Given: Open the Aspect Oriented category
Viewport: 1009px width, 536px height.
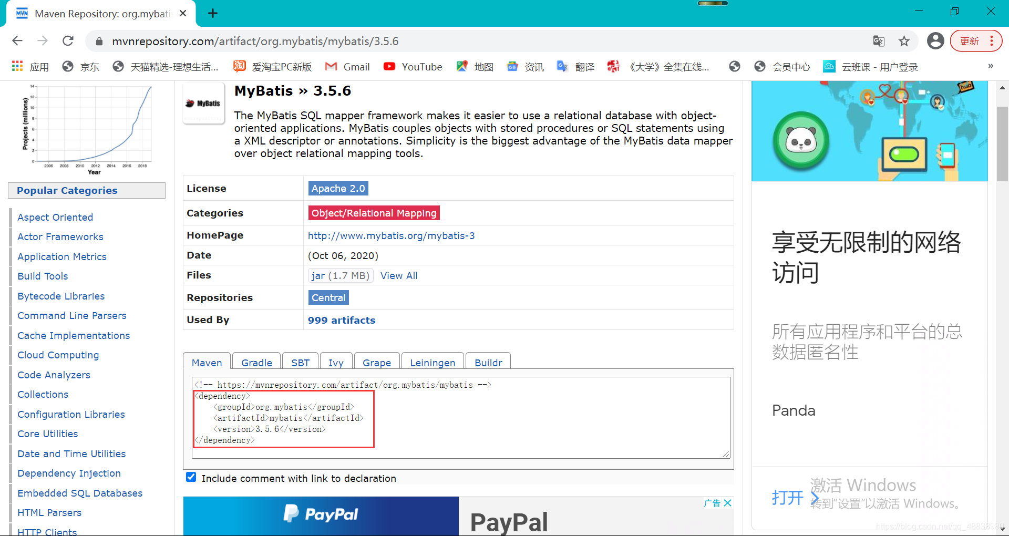Looking at the screenshot, I should (55, 217).
